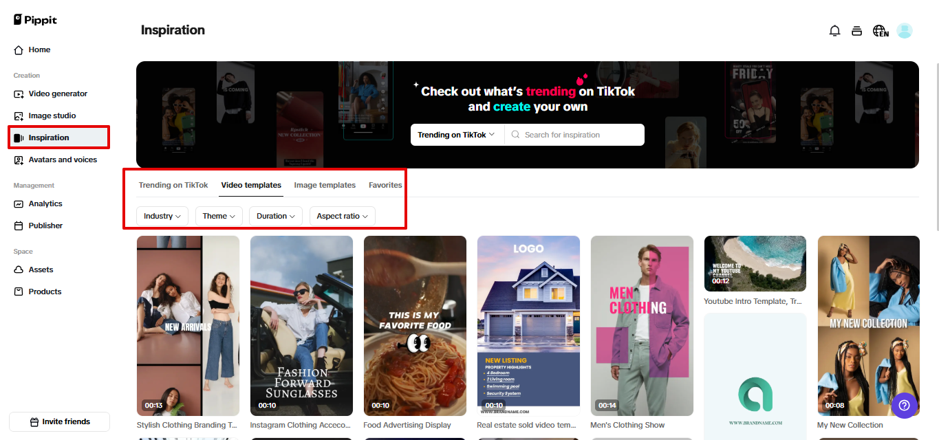This screenshot has width=939, height=440.
Task: Select Inspiration in the sidebar
Action: pos(58,137)
